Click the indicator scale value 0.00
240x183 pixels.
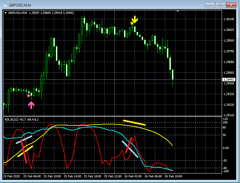point(226,148)
